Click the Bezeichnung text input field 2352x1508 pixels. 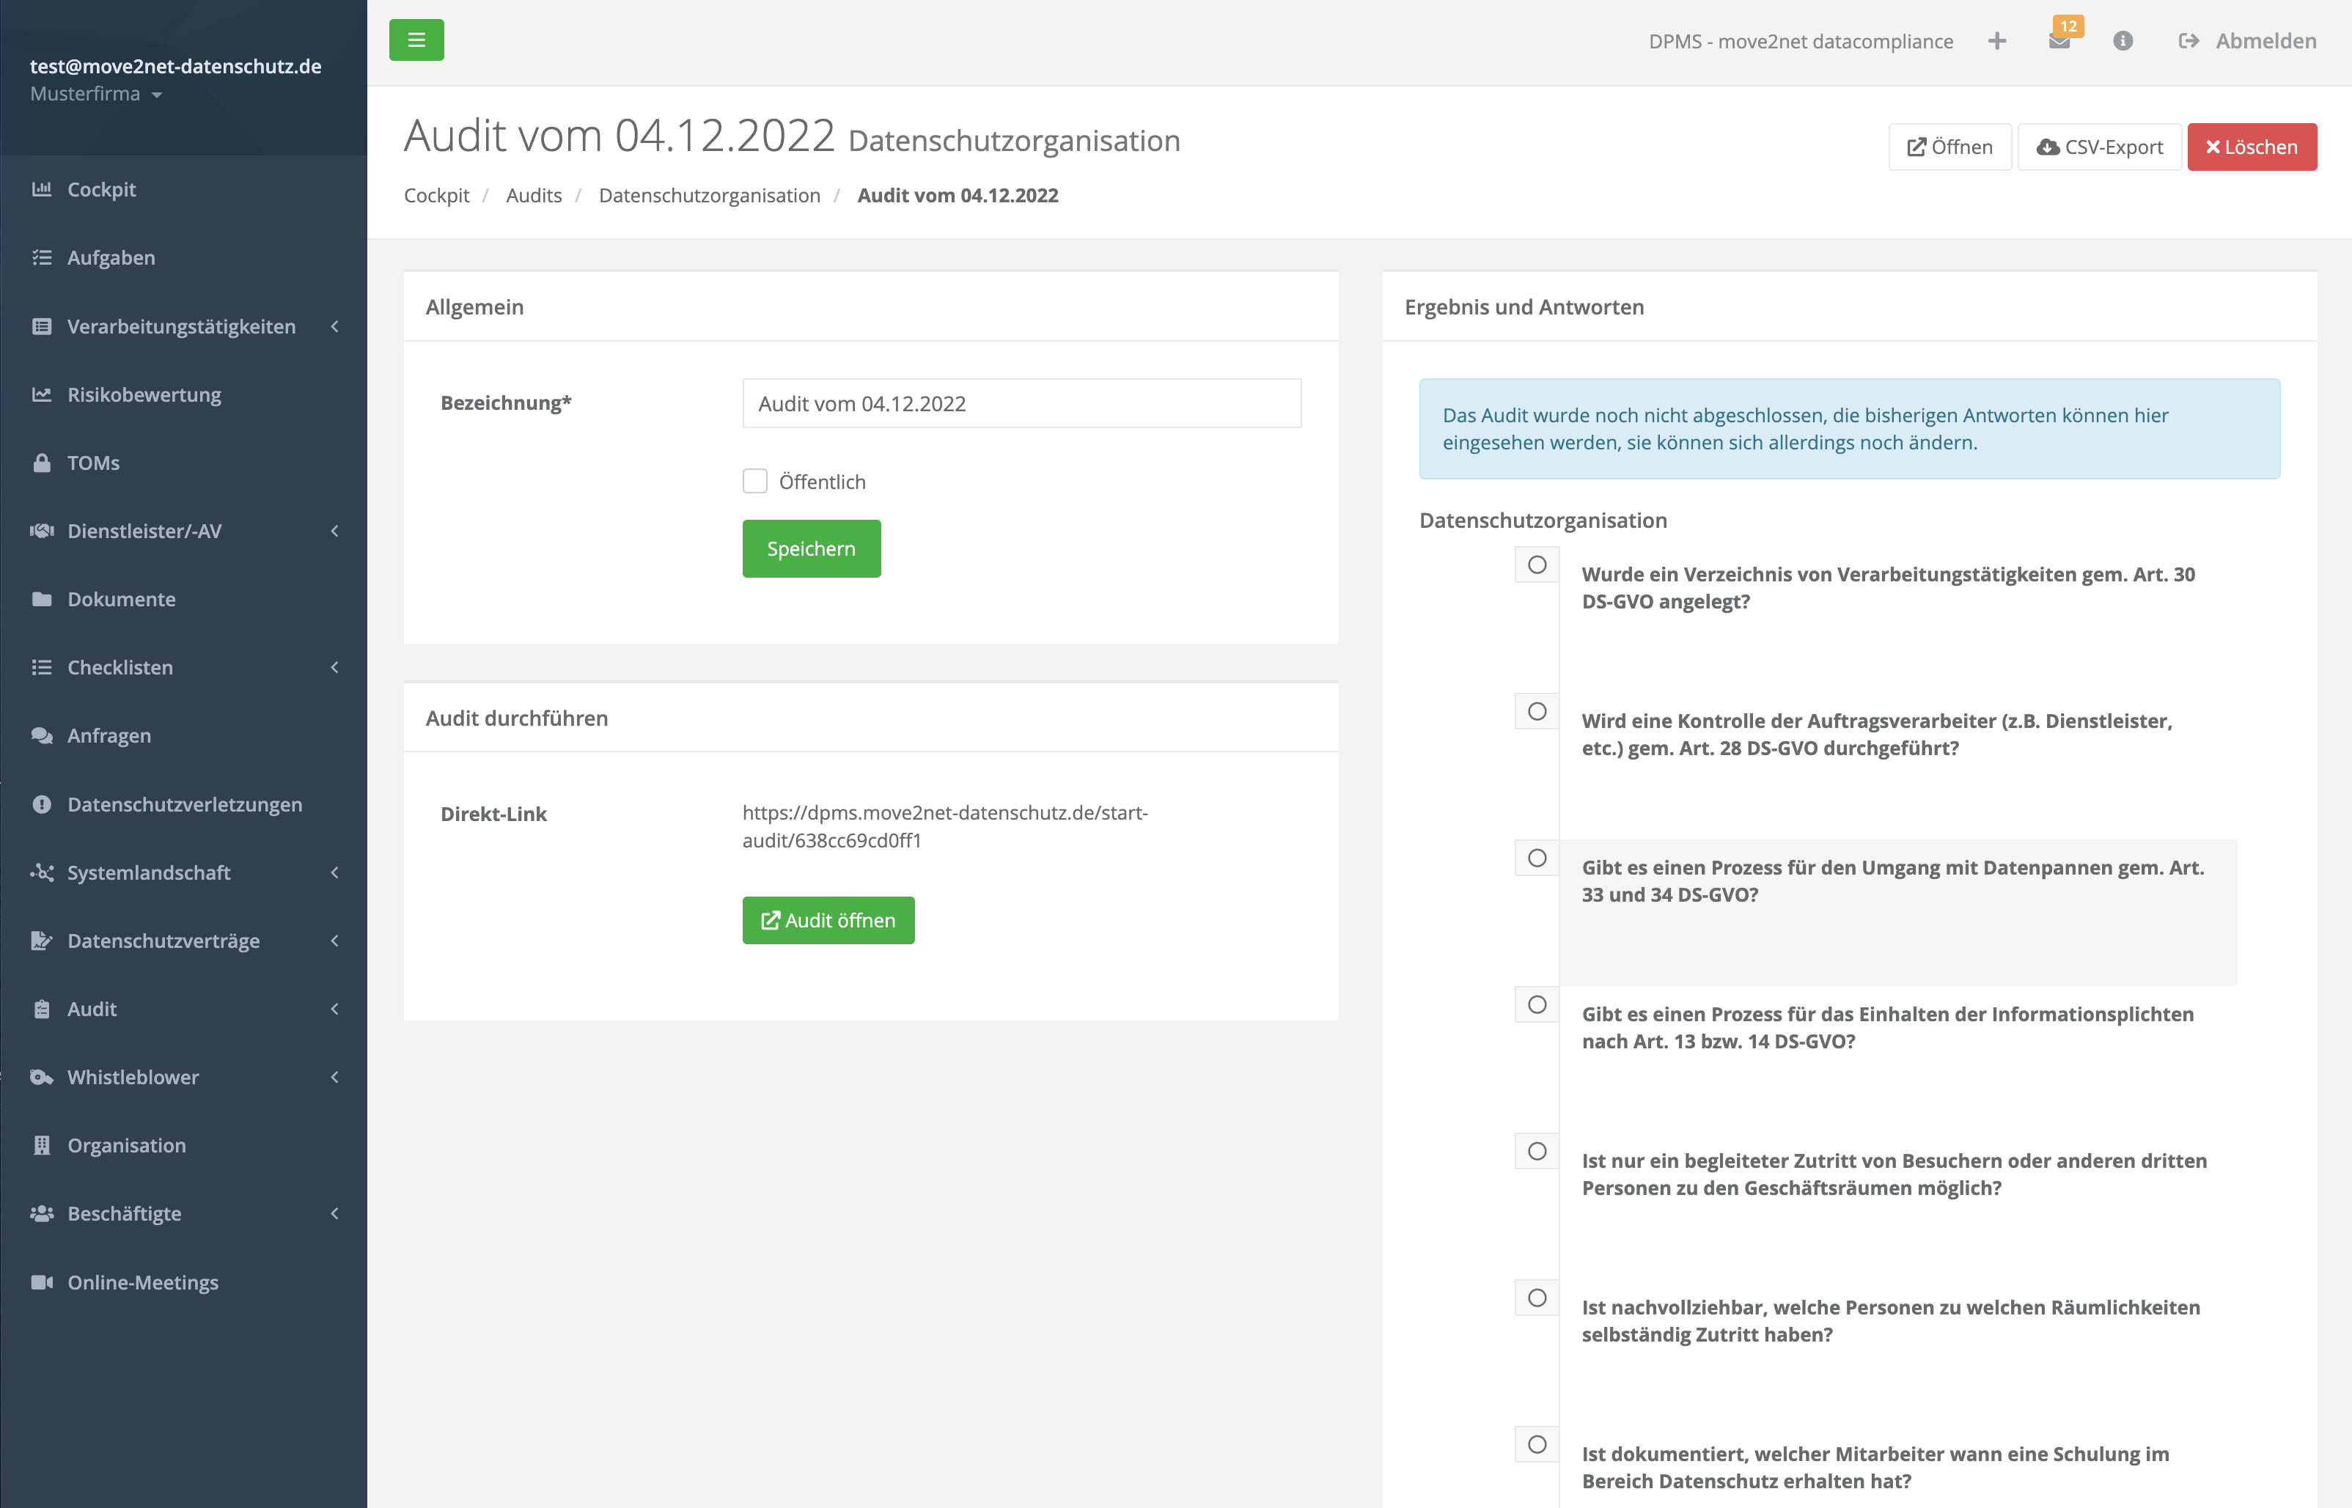(1021, 403)
